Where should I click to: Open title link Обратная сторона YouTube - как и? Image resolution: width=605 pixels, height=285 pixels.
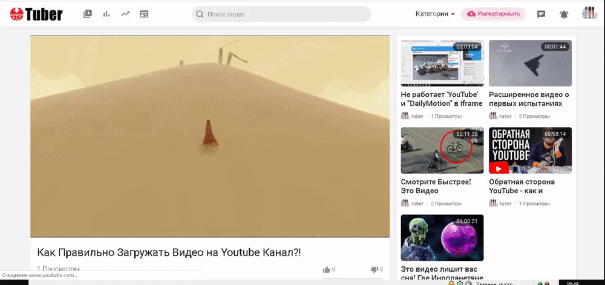coord(522,186)
